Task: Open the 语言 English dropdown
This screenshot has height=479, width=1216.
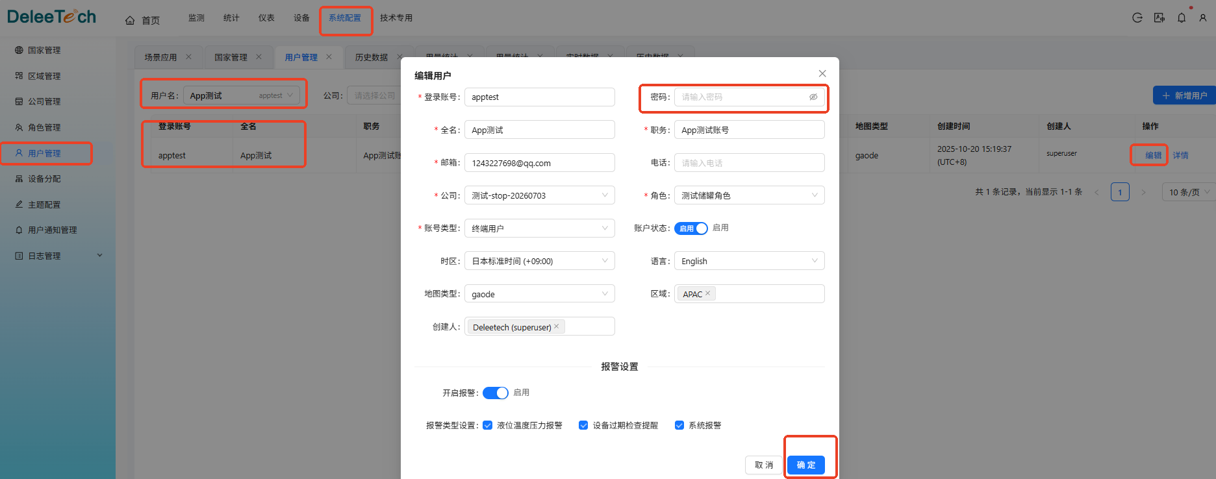Action: pos(750,261)
